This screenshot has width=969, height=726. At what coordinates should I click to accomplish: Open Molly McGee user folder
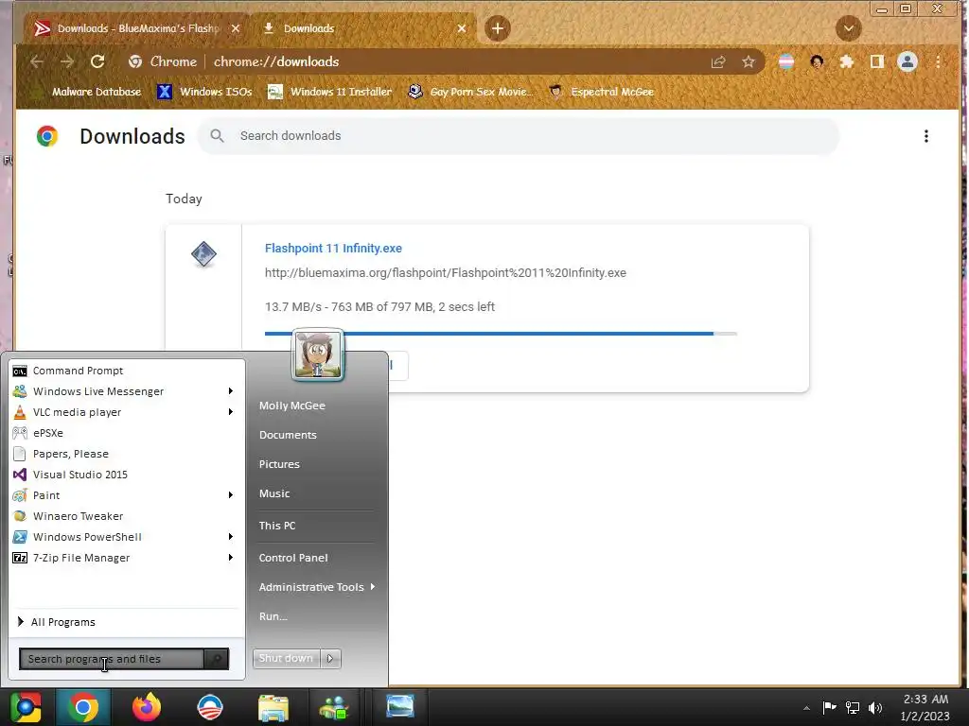pyautogui.click(x=292, y=406)
